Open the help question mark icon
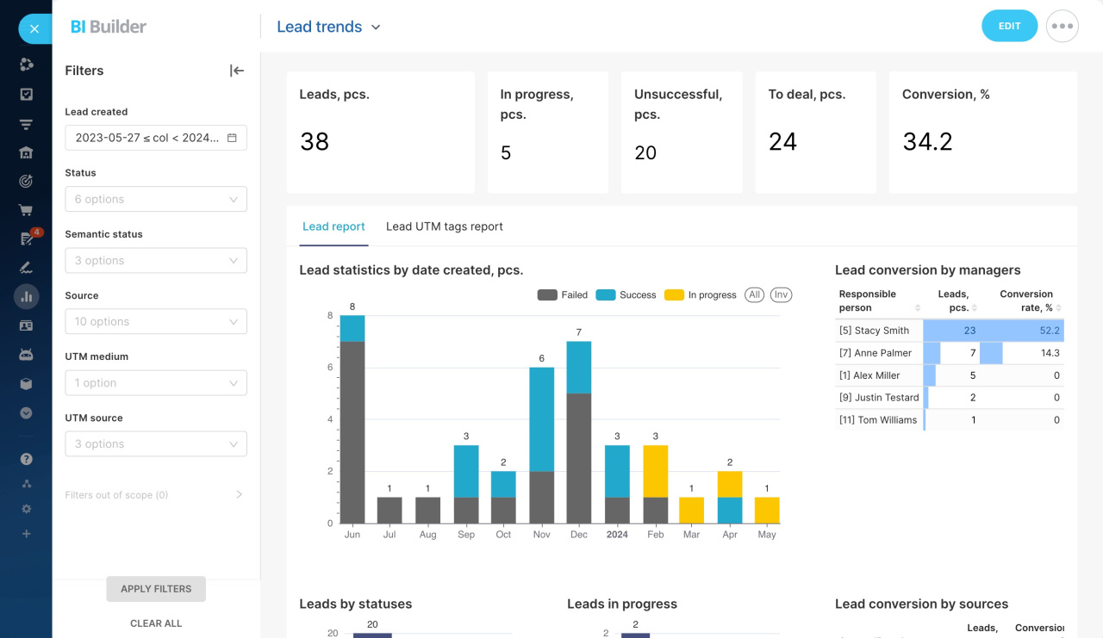The height and width of the screenshot is (638, 1103). 26,459
